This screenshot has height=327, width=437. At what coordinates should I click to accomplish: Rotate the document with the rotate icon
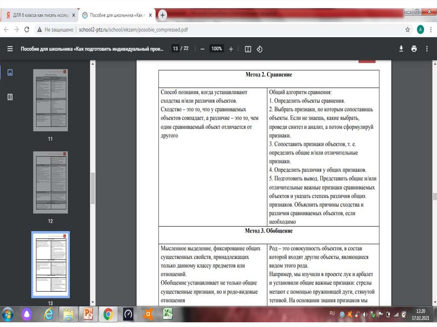(259, 49)
